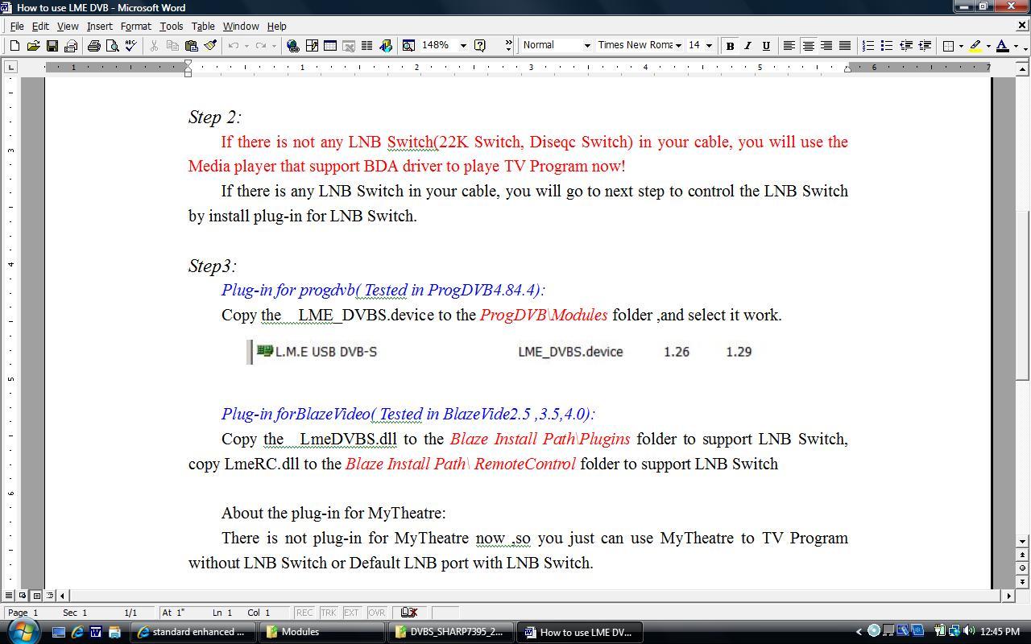
Task: Click the Windows Start button
Action: (22, 631)
